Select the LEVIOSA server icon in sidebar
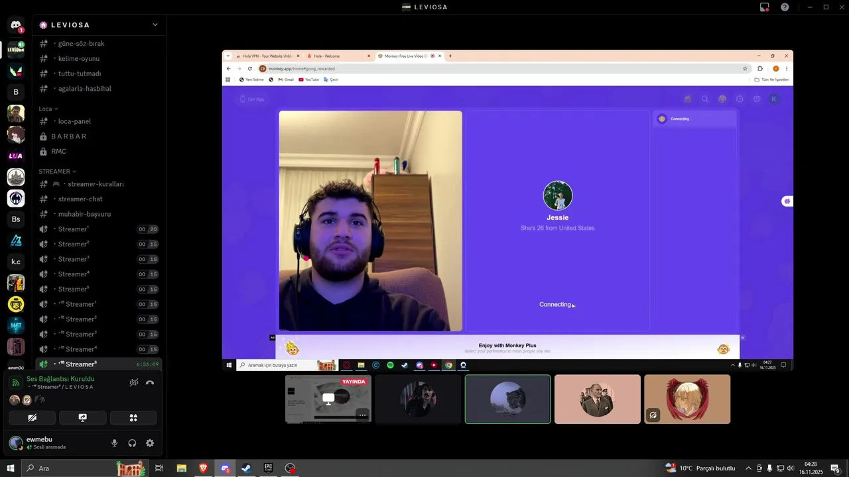 pos(16,49)
